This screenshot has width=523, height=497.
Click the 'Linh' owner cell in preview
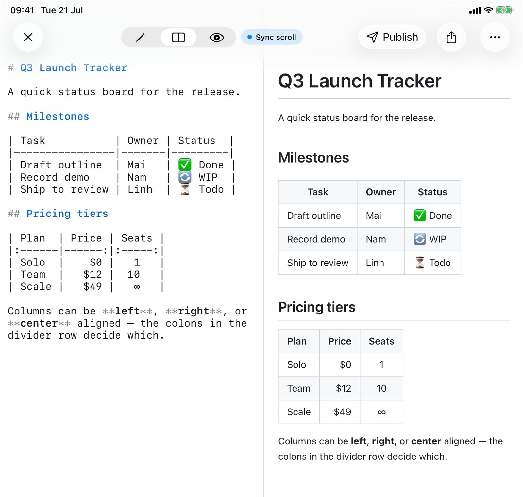[381, 263]
